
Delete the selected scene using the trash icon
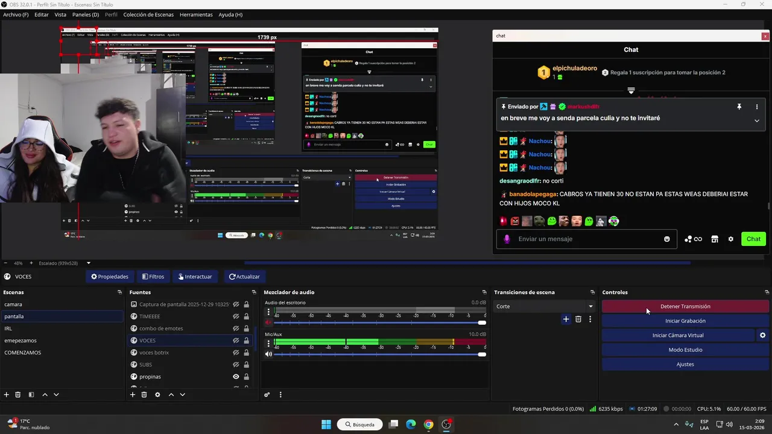18,395
